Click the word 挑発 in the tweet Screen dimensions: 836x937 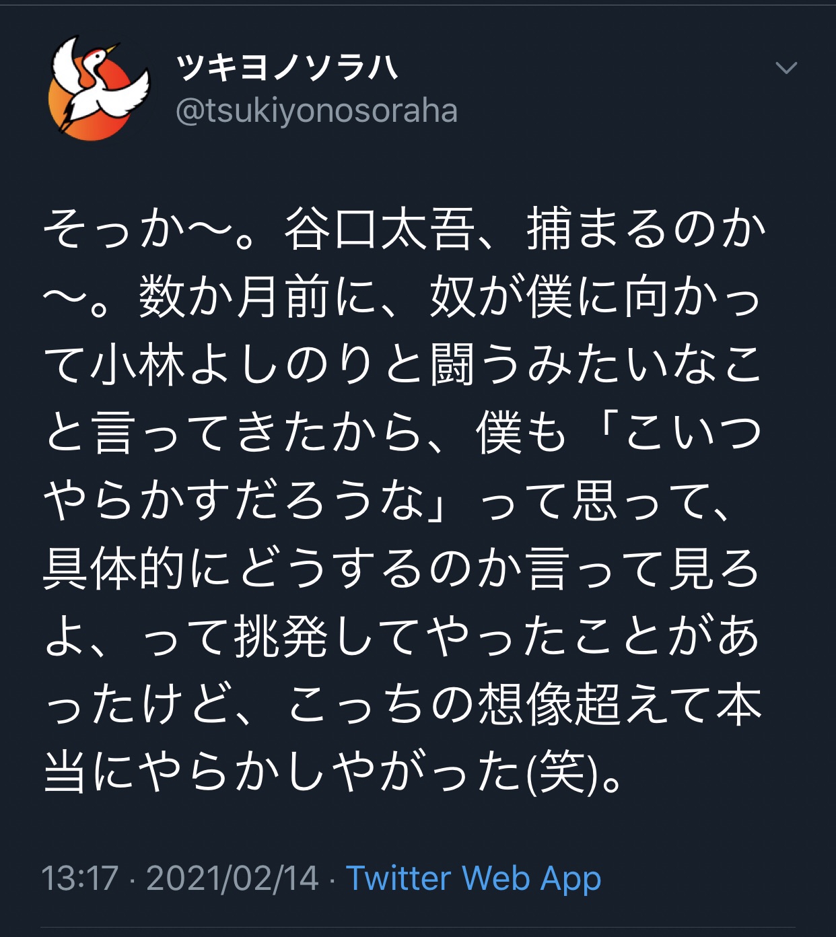click(281, 637)
